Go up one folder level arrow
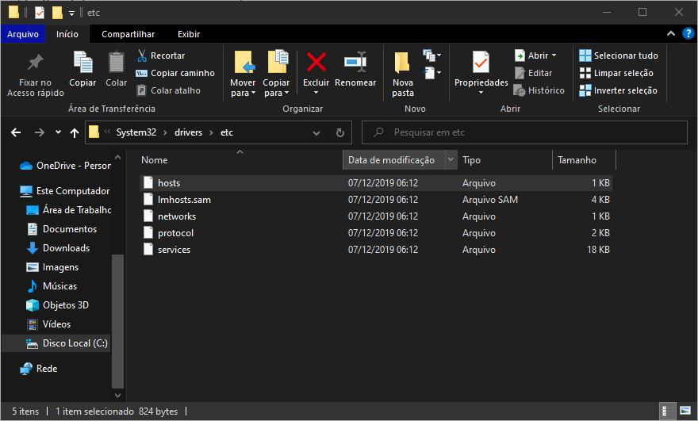This screenshot has height=421, width=698. coord(75,132)
